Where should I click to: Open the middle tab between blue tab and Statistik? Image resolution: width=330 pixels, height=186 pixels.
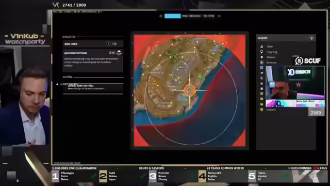[191, 16]
